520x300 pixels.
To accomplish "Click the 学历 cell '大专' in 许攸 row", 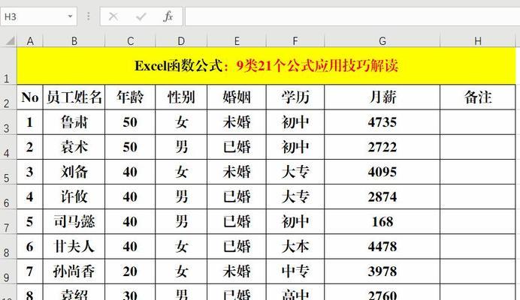I will click(295, 196).
